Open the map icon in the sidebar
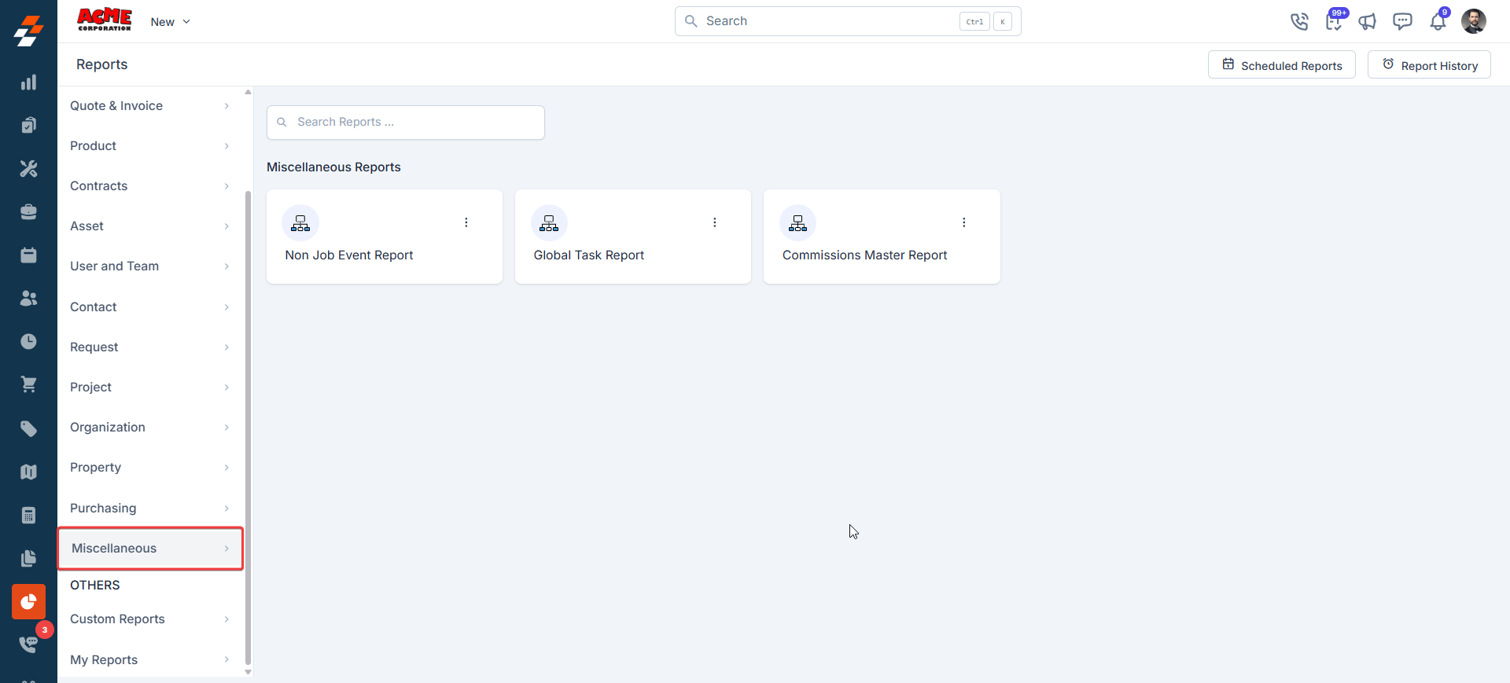This screenshot has width=1510, height=683. coord(28,472)
